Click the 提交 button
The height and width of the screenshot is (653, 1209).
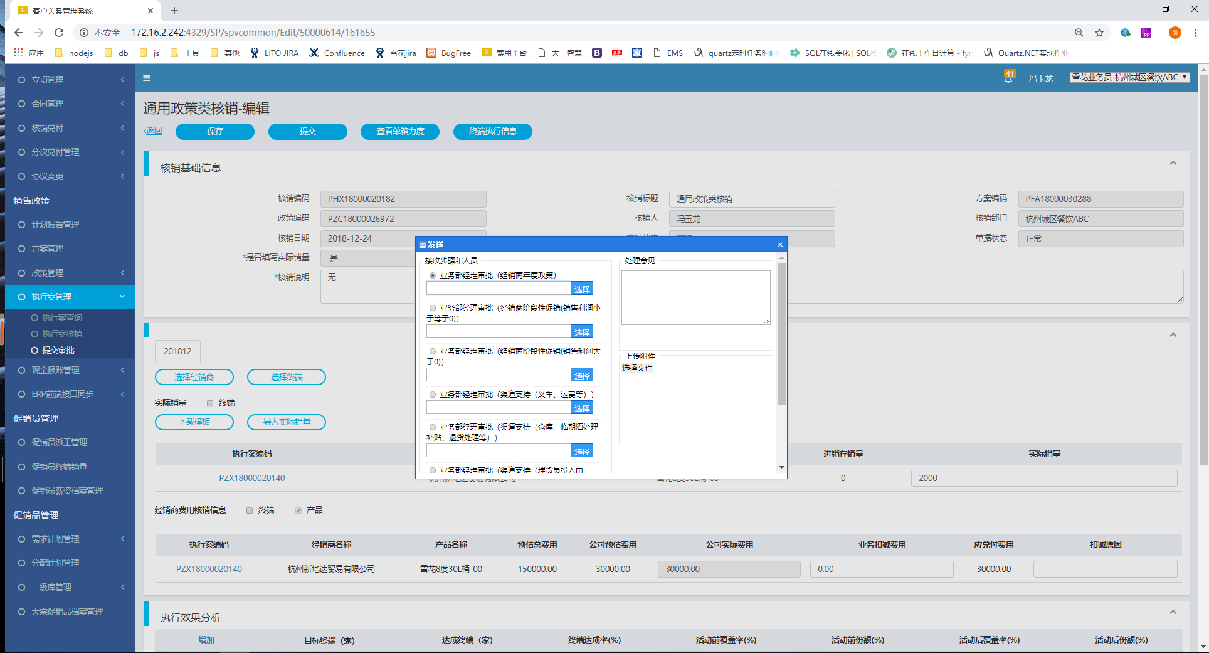click(307, 131)
